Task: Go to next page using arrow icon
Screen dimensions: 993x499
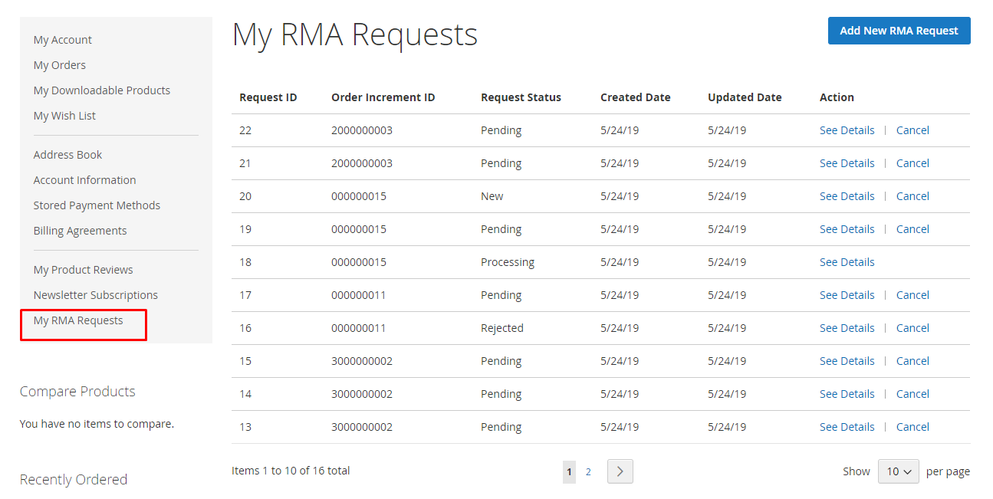Action: 620,471
